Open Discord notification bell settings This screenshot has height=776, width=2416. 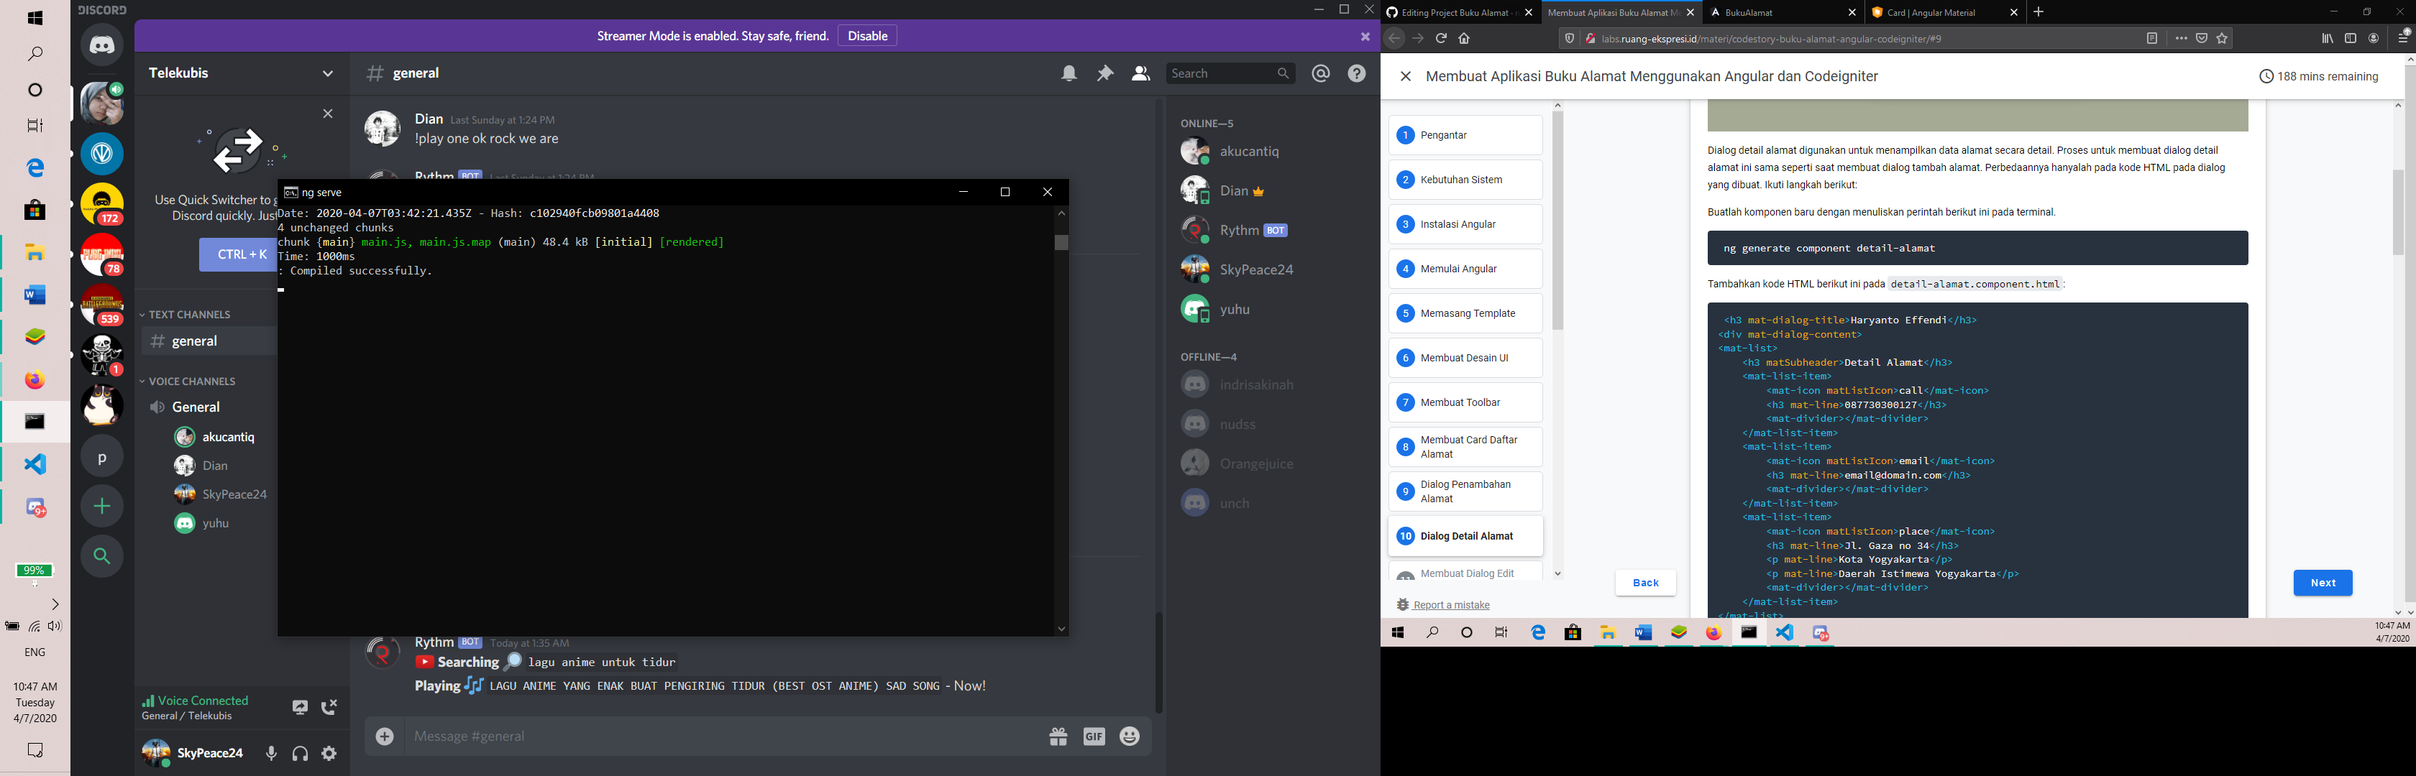[1069, 73]
